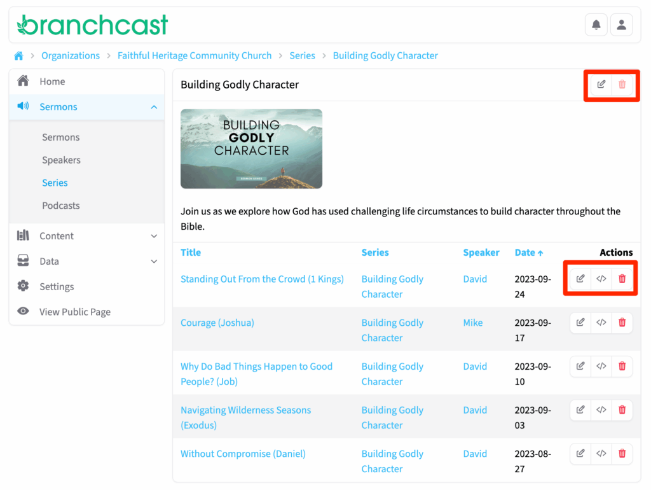Show embed code for the Job sermon
This screenshot has width=651, height=490.
tap(601, 367)
